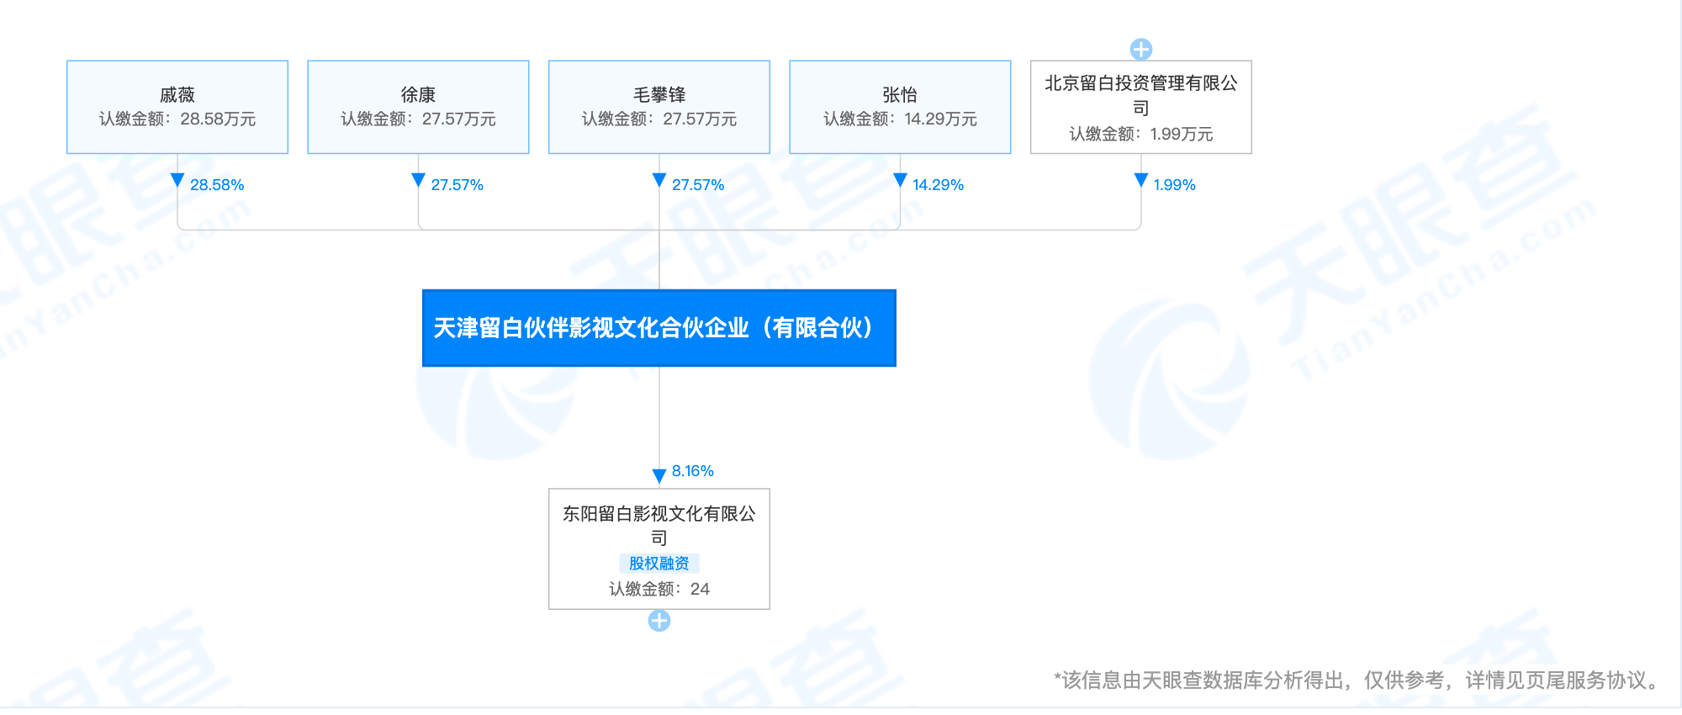Open the 东阳留白影视文化有限公司 company node

click(x=659, y=526)
